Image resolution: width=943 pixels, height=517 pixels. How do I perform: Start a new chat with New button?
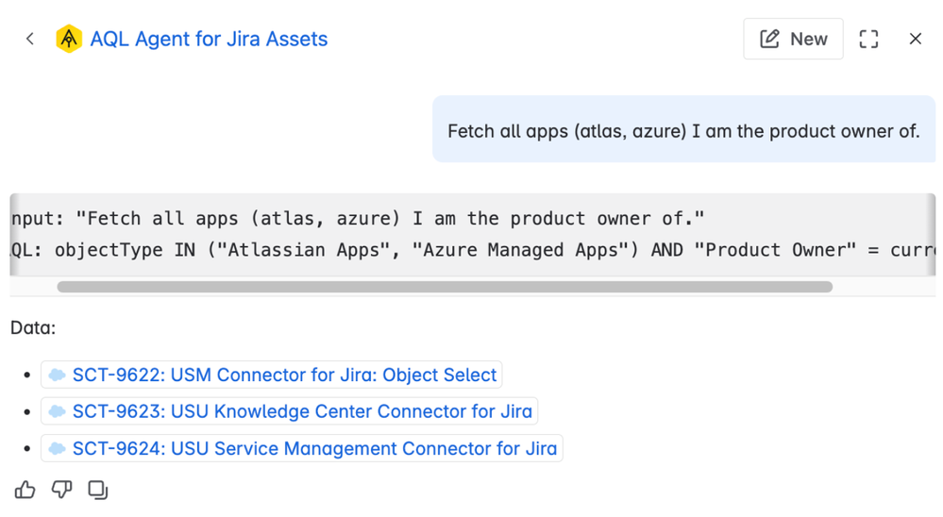(x=793, y=39)
